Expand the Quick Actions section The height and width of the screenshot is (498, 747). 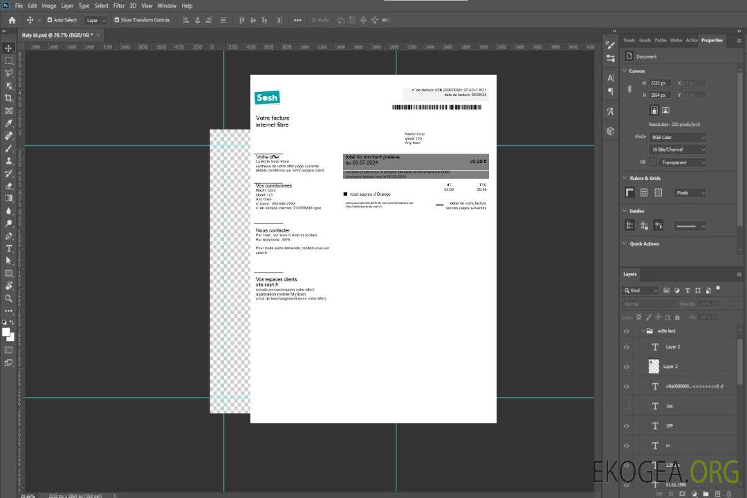625,243
